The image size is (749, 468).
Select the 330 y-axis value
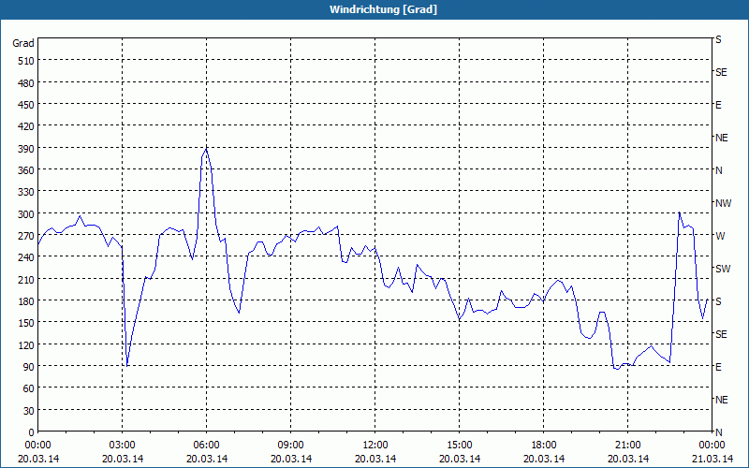[26, 192]
